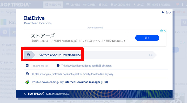The width and height of the screenshot is (187, 103).
Task: Open the hamburger menu icon
Action: click(2, 12)
